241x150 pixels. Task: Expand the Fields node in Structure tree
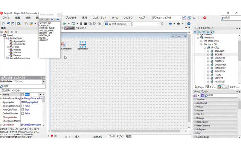tap(8, 47)
